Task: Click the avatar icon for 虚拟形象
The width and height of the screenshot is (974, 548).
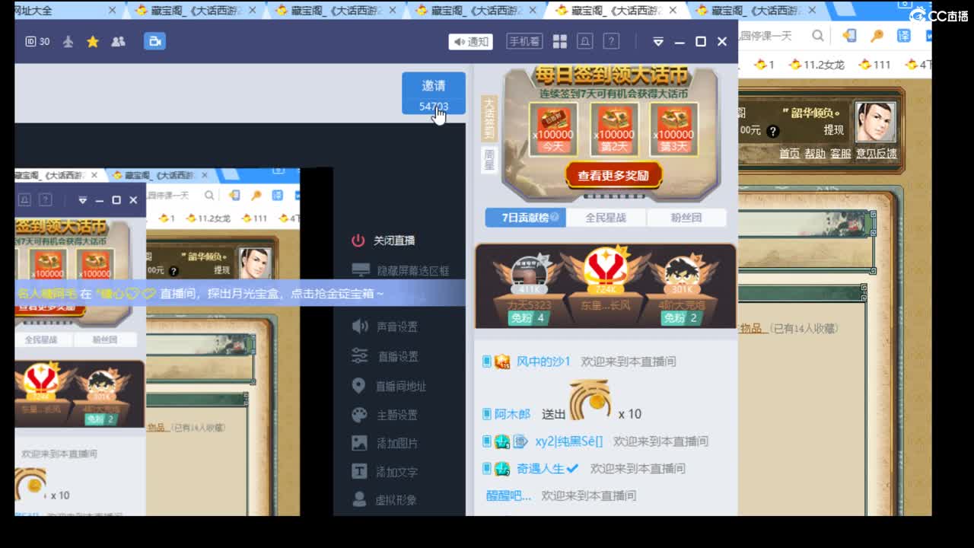Action: pos(359,499)
